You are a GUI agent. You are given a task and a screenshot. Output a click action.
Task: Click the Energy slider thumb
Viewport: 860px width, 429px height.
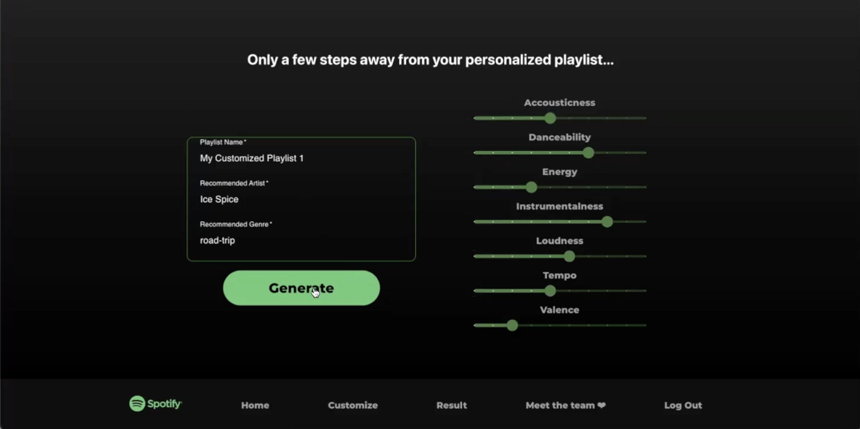(x=531, y=187)
